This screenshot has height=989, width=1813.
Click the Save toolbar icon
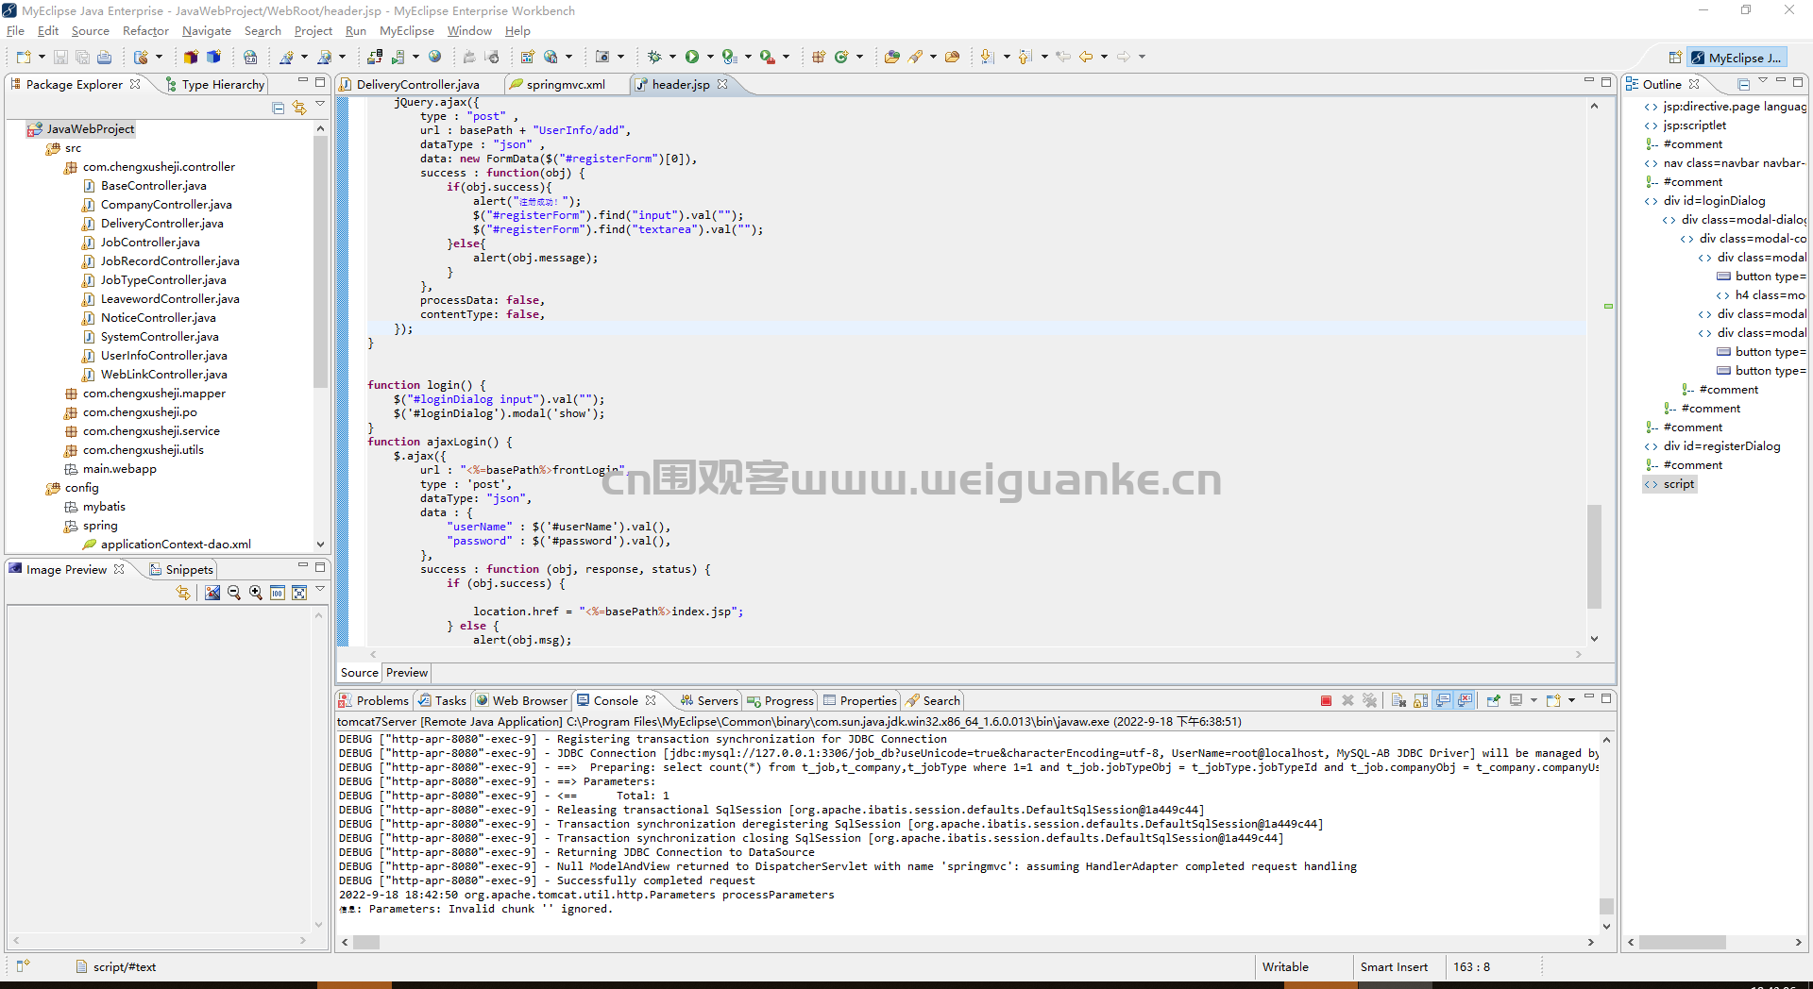60,57
